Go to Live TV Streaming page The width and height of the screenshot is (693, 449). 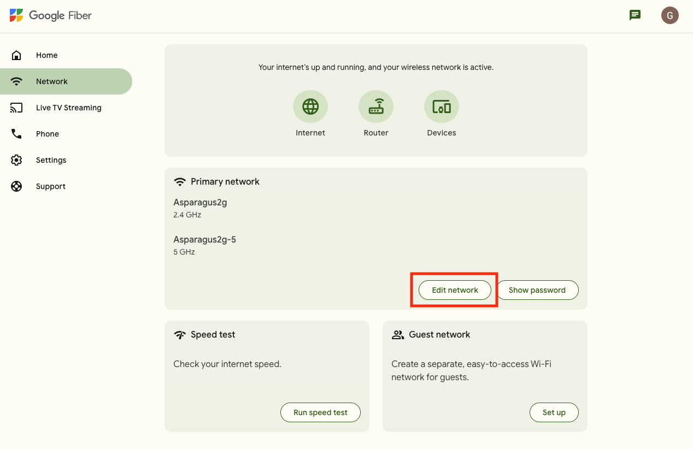pos(68,108)
